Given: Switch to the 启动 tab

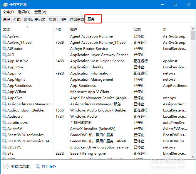Looking at the screenshot, I should (x=52, y=19).
